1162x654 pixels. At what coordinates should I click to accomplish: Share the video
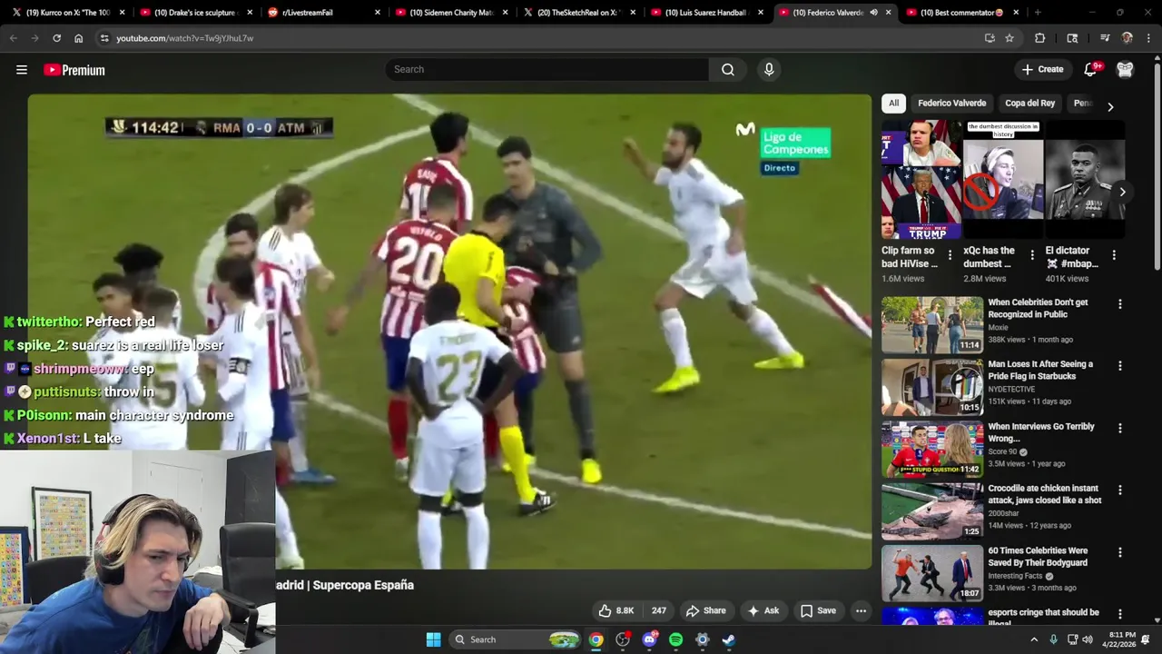(705, 610)
